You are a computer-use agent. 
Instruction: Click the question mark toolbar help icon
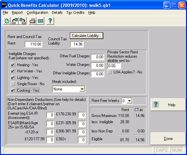50,21
